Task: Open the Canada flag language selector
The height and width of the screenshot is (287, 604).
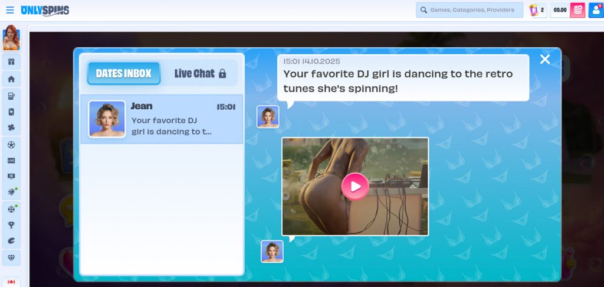Action: point(11,282)
